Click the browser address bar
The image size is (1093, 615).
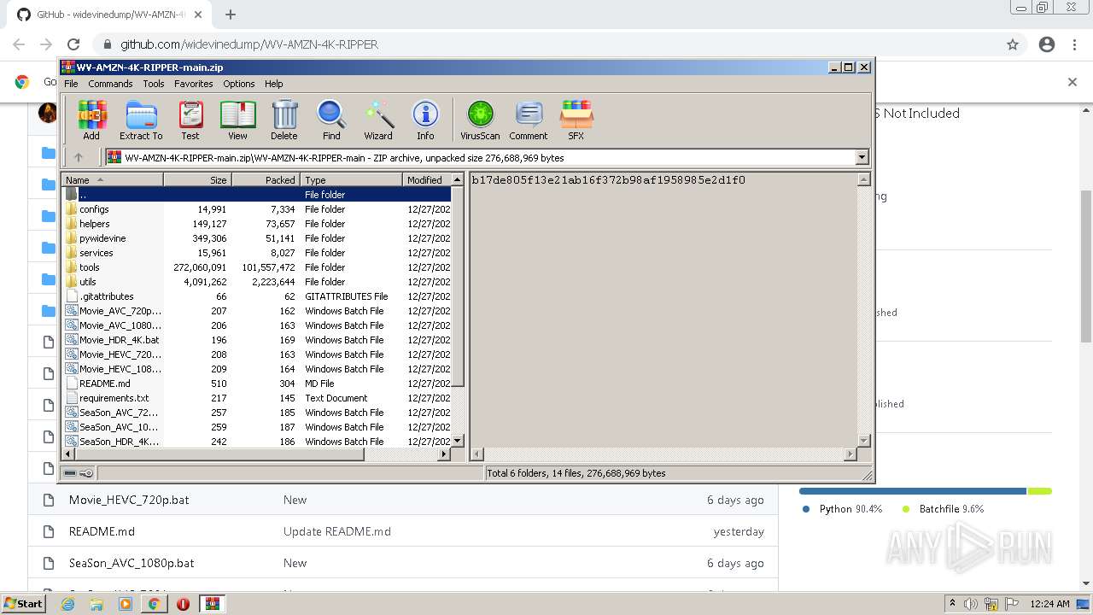546,44
